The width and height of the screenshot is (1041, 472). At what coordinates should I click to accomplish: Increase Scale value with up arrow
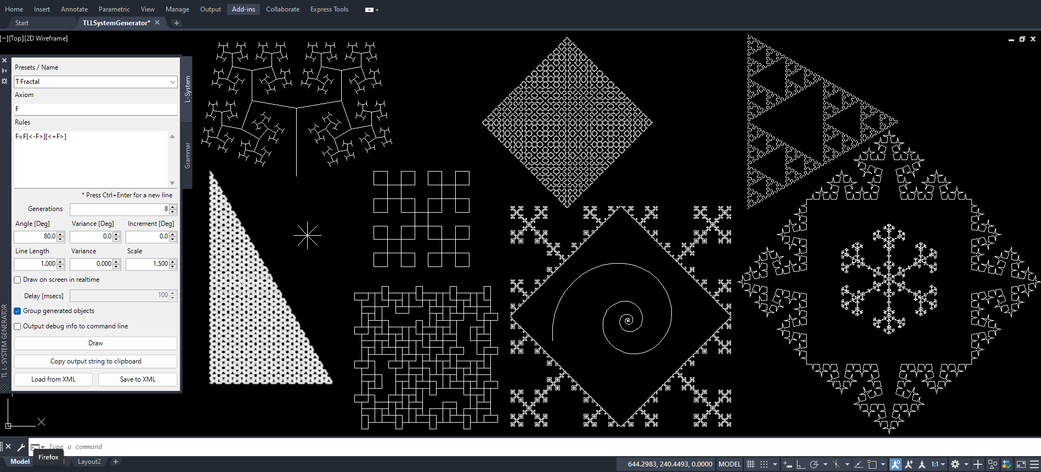(x=173, y=261)
